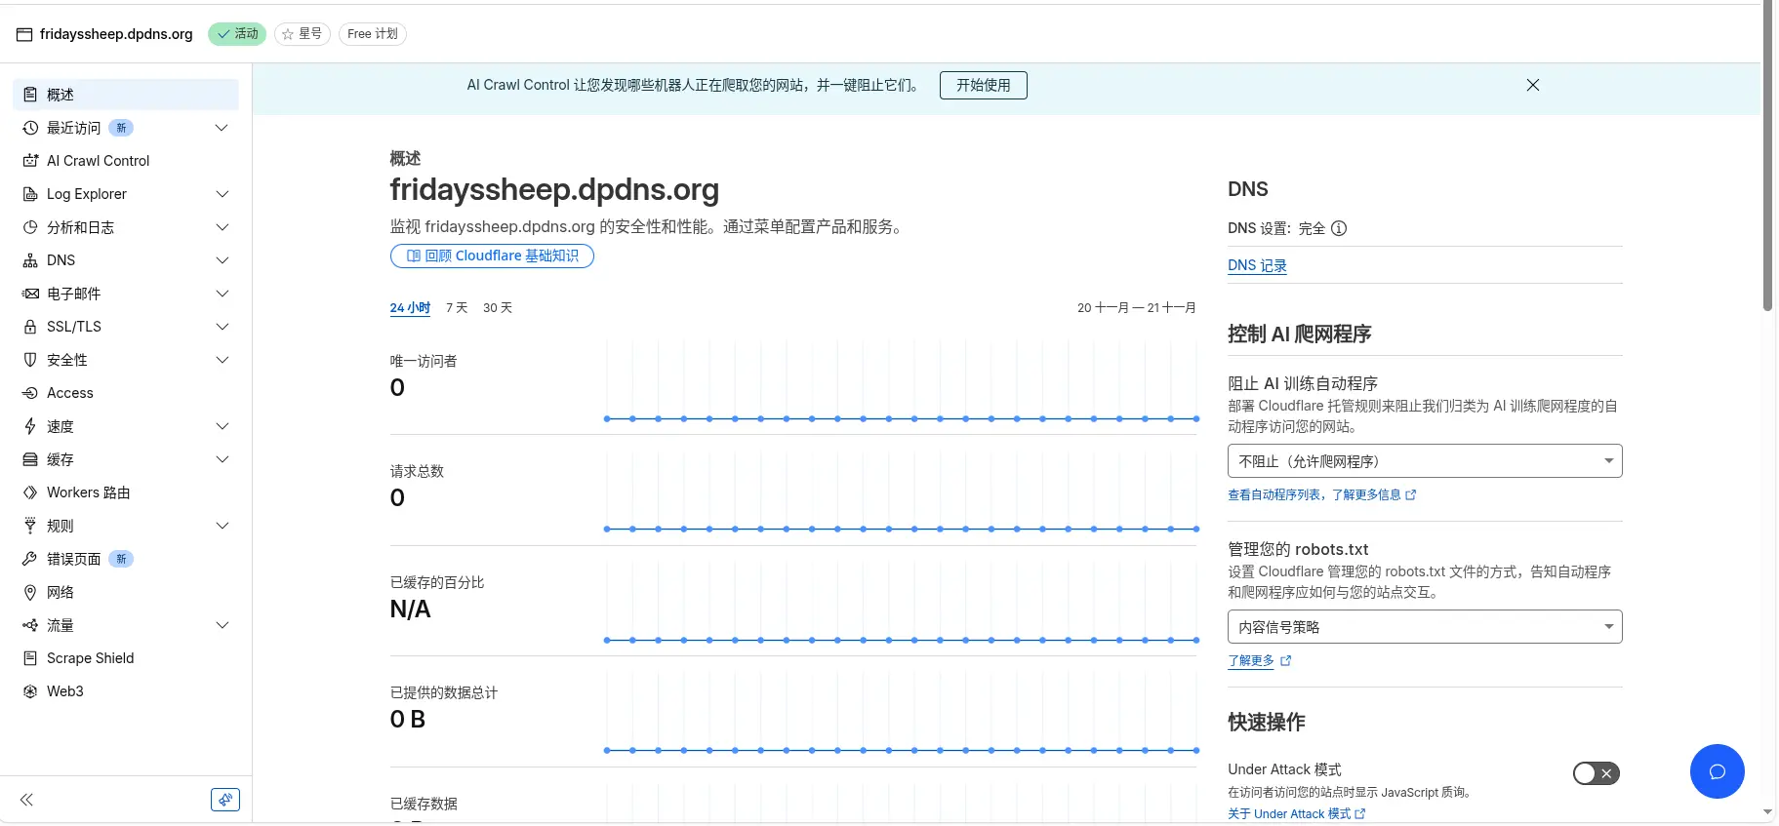Click the 请求总数 chart line
Screen dimensions: 1779x826
click(x=901, y=529)
